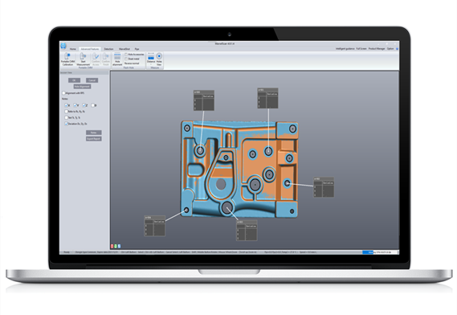Click the Ready status bar text
Viewport: 457px width, 315px height.
[67, 252]
